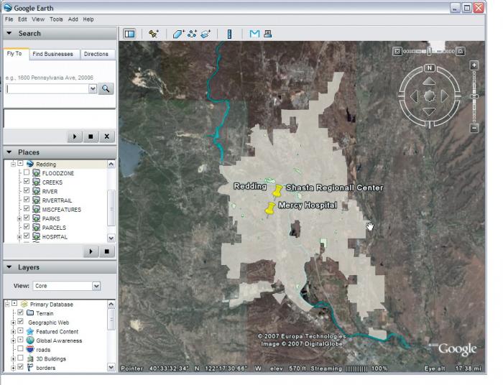This screenshot has height=385, width=503.
Task: Click the search magnifying glass button
Action: click(x=106, y=88)
